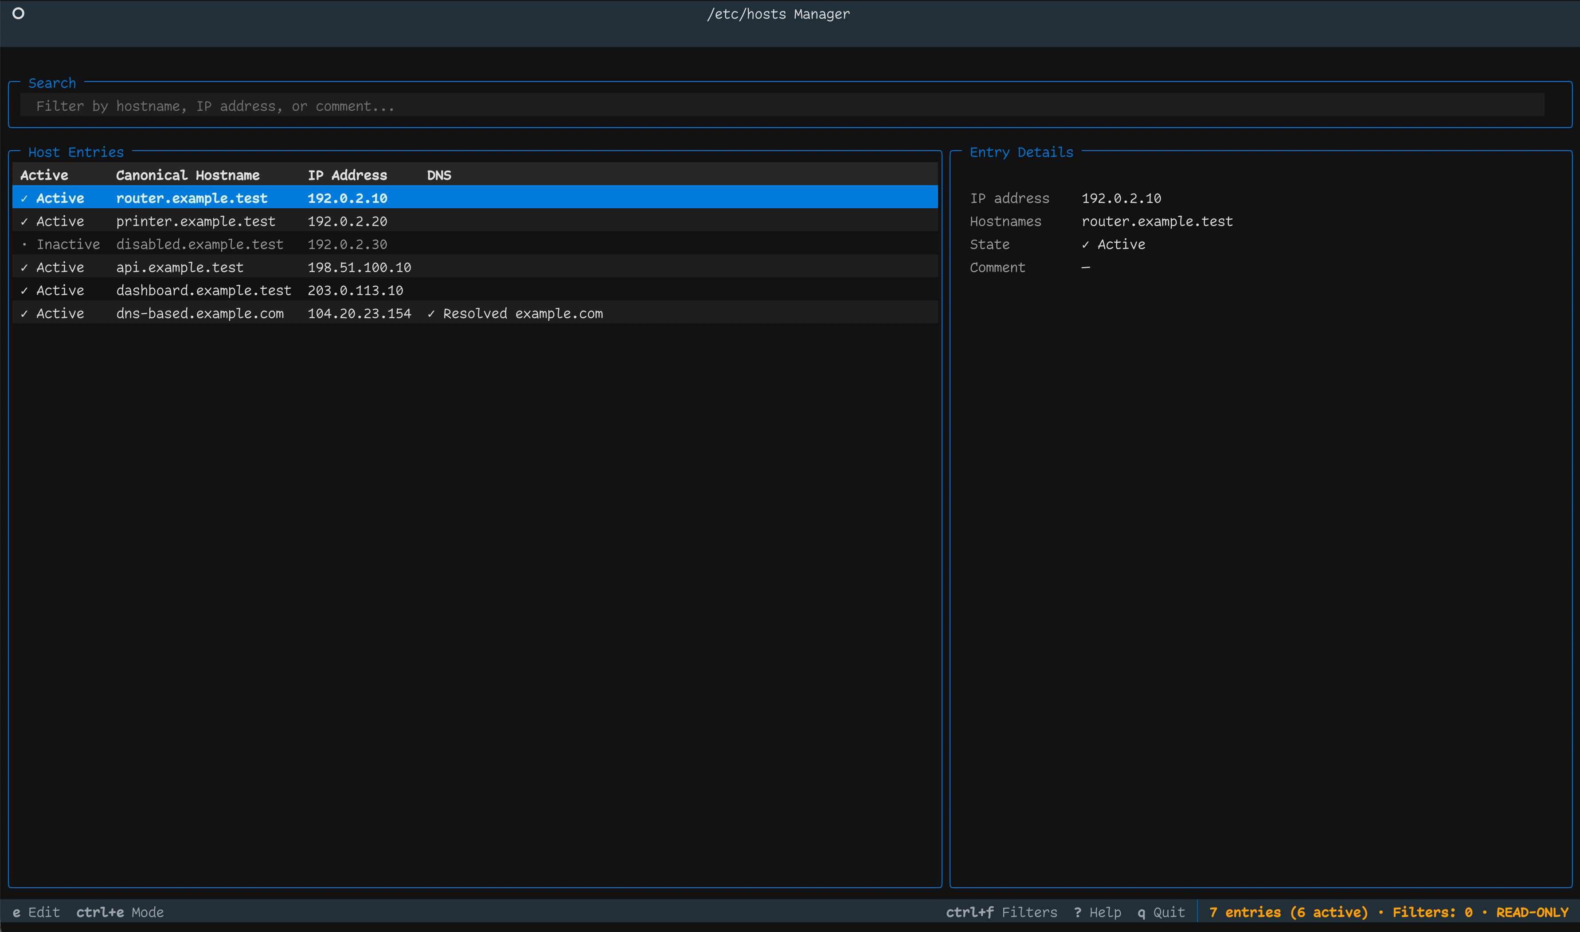The image size is (1580, 932).
Task: Click the circle icon in the title bar
Action: pos(18,13)
